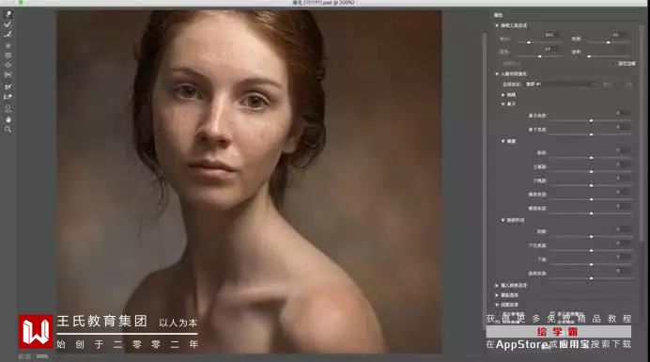The width and height of the screenshot is (650, 362).
Task: Click the brush Density slider
Action: click(610, 42)
